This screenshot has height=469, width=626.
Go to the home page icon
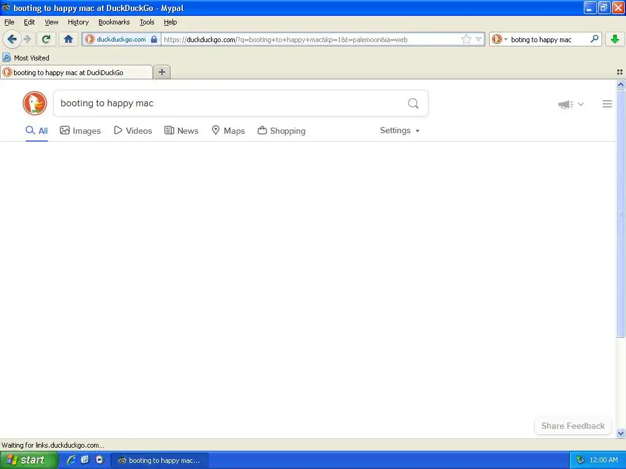point(68,39)
